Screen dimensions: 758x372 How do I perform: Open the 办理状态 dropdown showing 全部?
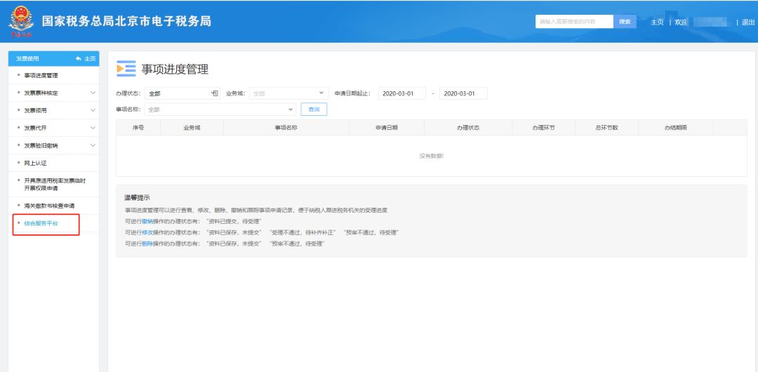pyautogui.click(x=182, y=93)
